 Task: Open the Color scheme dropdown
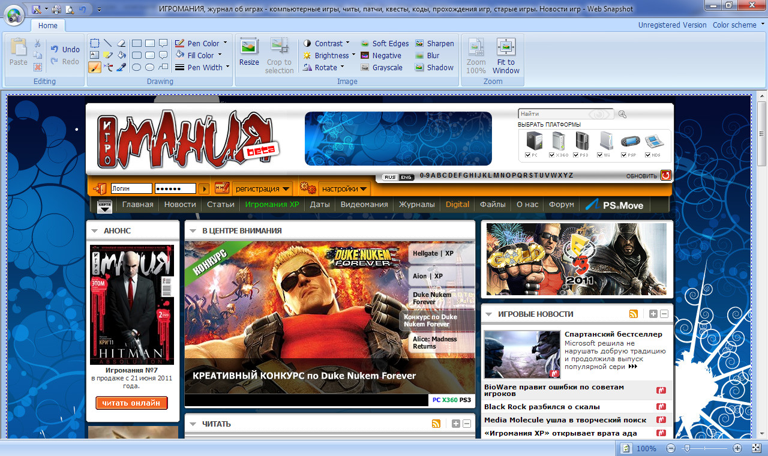click(x=738, y=25)
